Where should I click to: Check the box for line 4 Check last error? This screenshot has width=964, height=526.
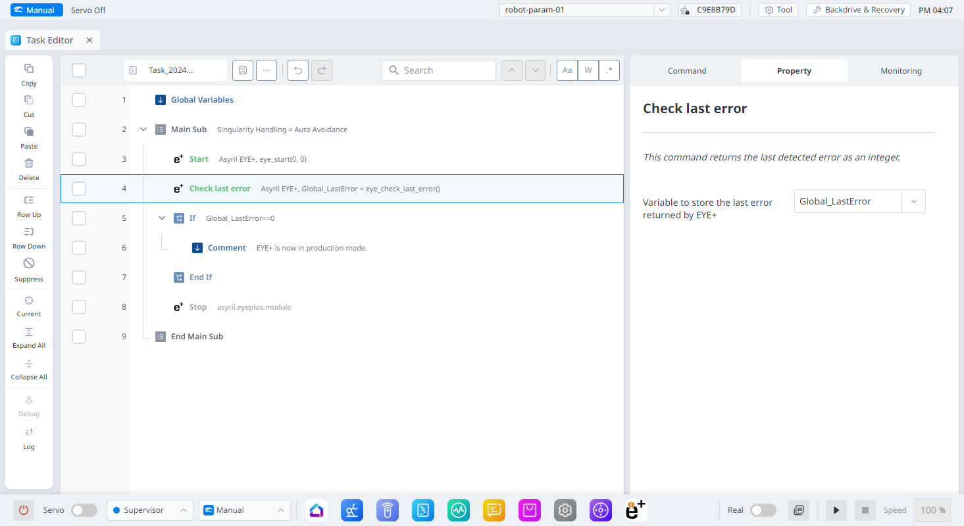coord(79,189)
